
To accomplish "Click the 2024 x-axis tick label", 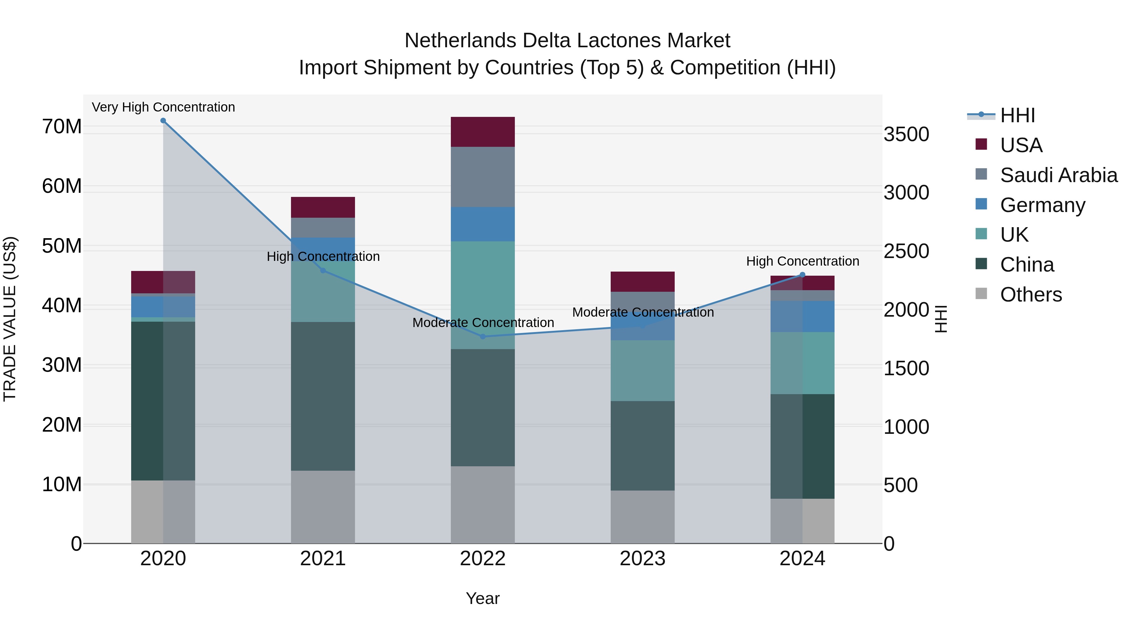I will click(x=802, y=559).
